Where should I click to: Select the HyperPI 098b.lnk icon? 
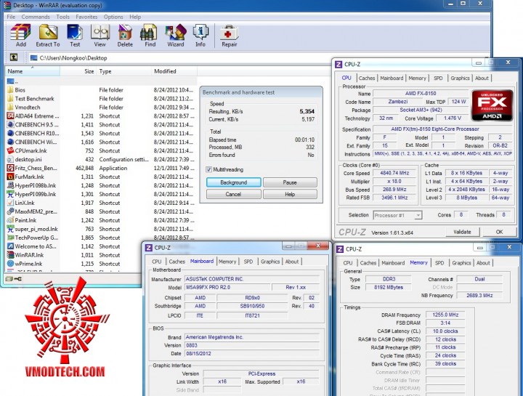(x=10, y=185)
